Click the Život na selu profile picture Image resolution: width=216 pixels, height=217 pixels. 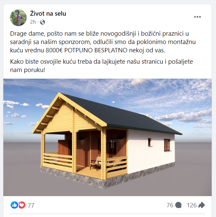click(x=18, y=18)
